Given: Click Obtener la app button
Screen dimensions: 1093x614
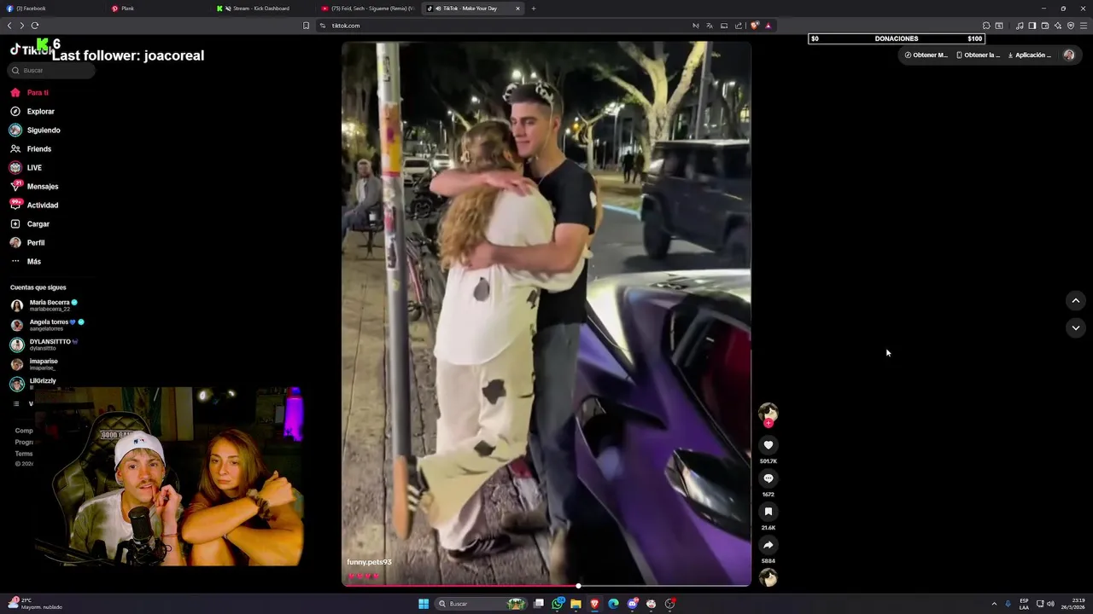Looking at the screenshot, I should (978, 55).
